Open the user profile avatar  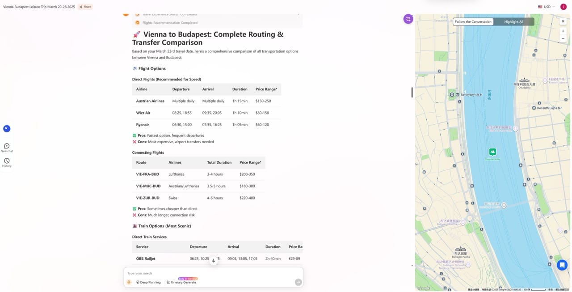click(x=564, y=7)
